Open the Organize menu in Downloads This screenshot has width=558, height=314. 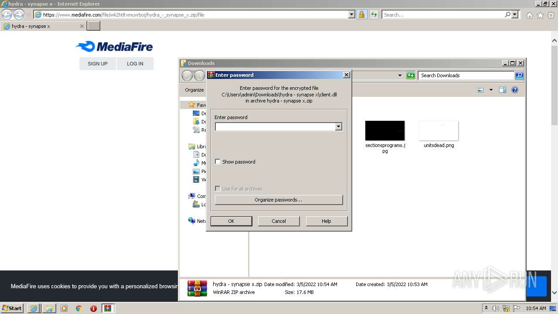[x=194, y=90]
